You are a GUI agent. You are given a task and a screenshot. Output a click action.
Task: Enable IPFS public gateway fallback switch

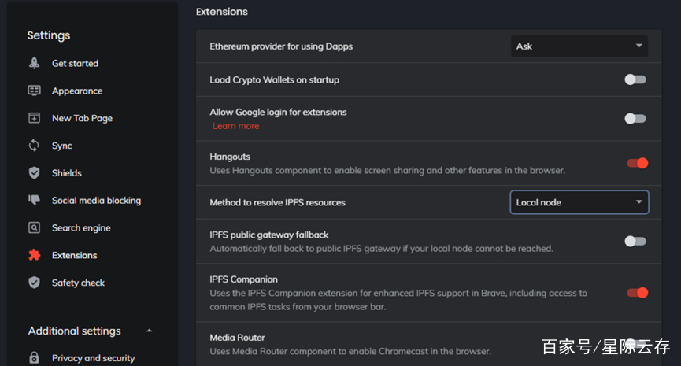635,242
